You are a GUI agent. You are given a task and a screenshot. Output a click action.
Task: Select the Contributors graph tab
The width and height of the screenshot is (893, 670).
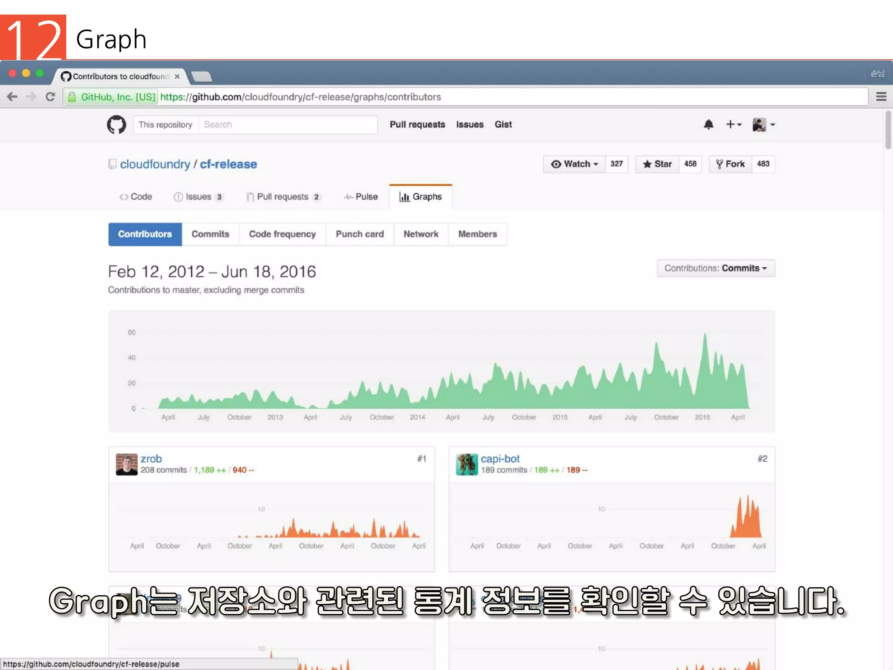[x=145, y=234]
